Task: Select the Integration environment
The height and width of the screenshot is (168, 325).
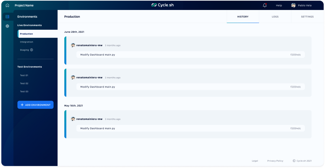Action: point(26,42)
